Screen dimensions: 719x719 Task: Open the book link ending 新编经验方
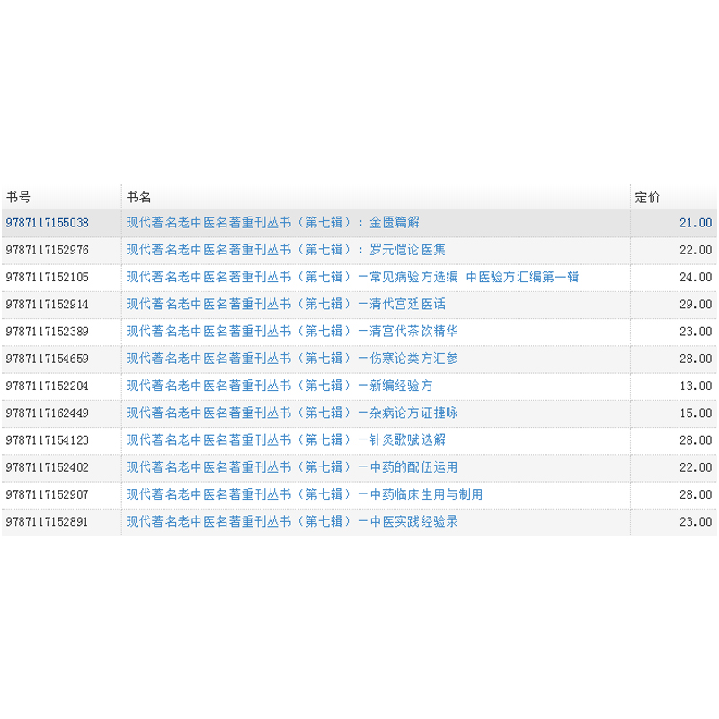tap(280, 386)
